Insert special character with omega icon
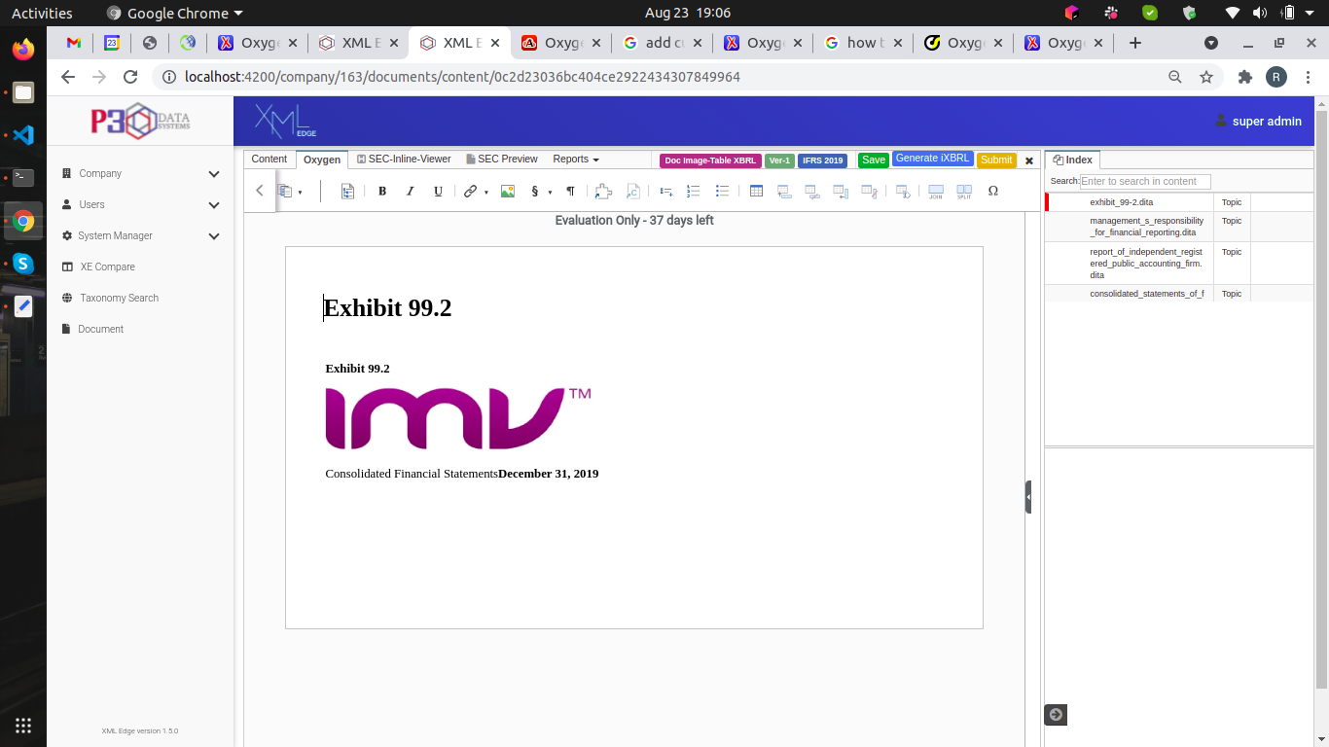Screen dimensions: 1329x747 click(x=993, y=192)
